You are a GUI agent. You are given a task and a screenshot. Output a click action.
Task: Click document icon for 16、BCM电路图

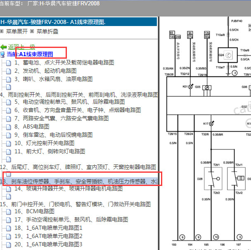click(9, 212)
